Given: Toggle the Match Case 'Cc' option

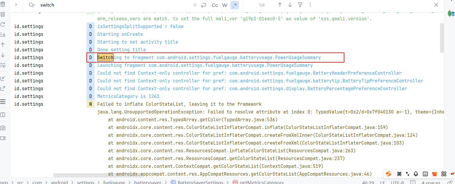Looking at the screenshot, I should (x=215, y=5).
